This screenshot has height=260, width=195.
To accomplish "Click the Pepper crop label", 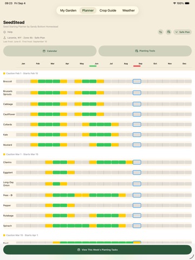I will point(7,205).
